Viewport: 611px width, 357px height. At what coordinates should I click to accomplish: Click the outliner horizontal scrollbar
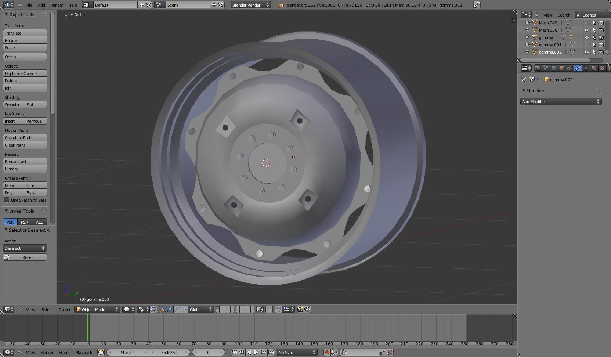[x=554, y=60]
